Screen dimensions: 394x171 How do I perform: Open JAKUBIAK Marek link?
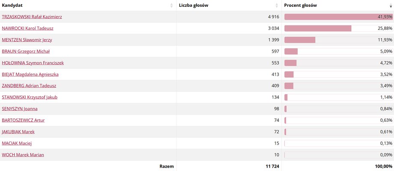[18, 132]
